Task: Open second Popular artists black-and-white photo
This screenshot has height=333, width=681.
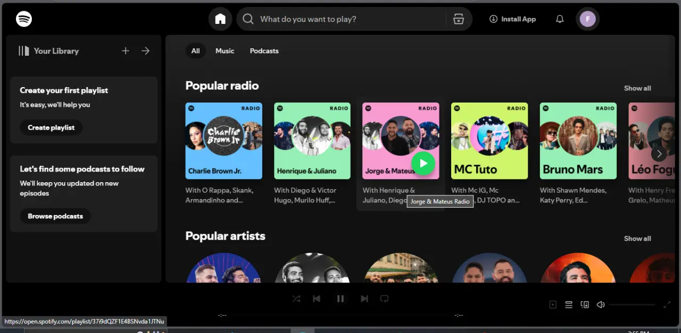Action: (312, 268)
